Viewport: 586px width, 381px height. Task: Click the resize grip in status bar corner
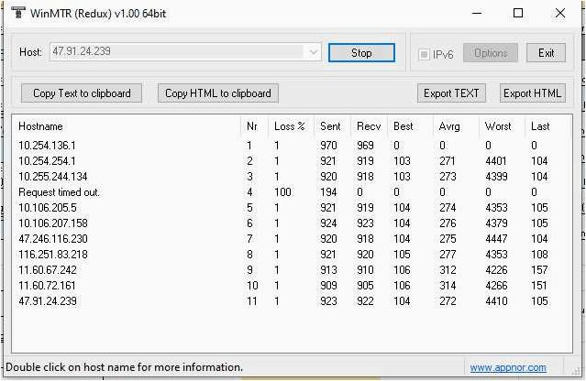click(x=576, y=370)
